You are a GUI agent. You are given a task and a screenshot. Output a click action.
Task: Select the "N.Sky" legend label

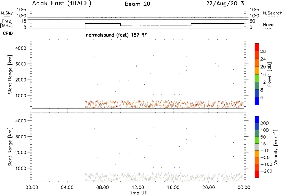(x=7, y=13)
